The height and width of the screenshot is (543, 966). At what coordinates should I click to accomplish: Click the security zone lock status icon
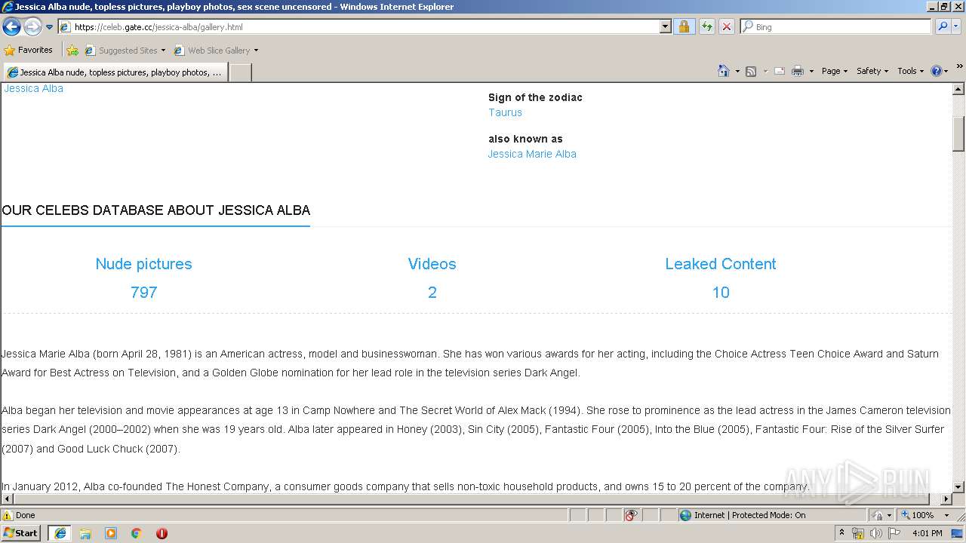tap(878, 515)
